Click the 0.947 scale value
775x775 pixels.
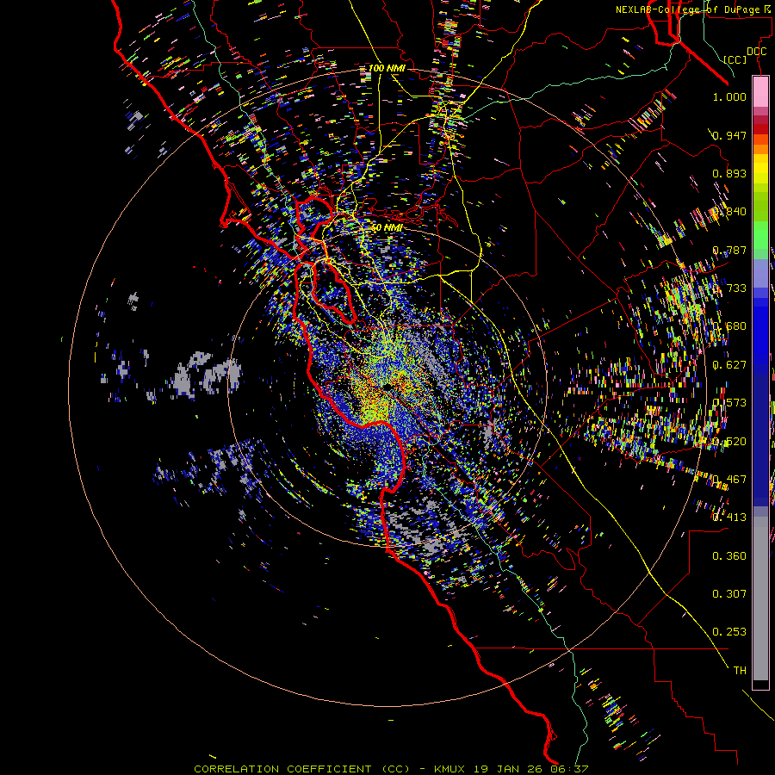pos(729,135)
